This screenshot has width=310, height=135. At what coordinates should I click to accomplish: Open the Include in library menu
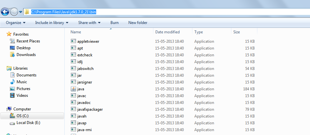(52, 23)
